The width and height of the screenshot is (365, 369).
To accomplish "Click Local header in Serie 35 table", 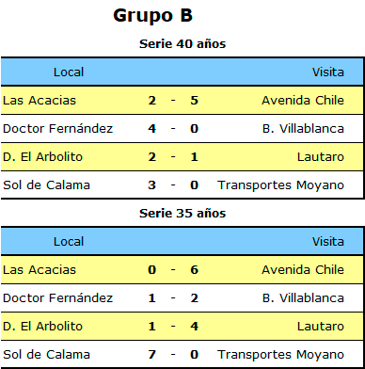I will point(69,242).
